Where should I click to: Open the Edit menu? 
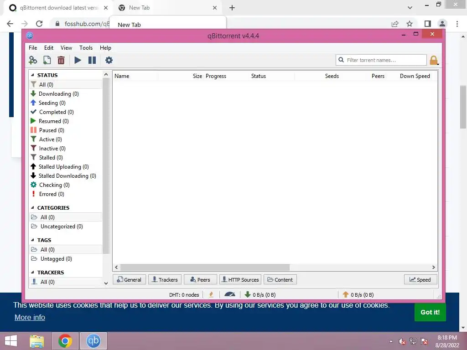coord(48,48)
